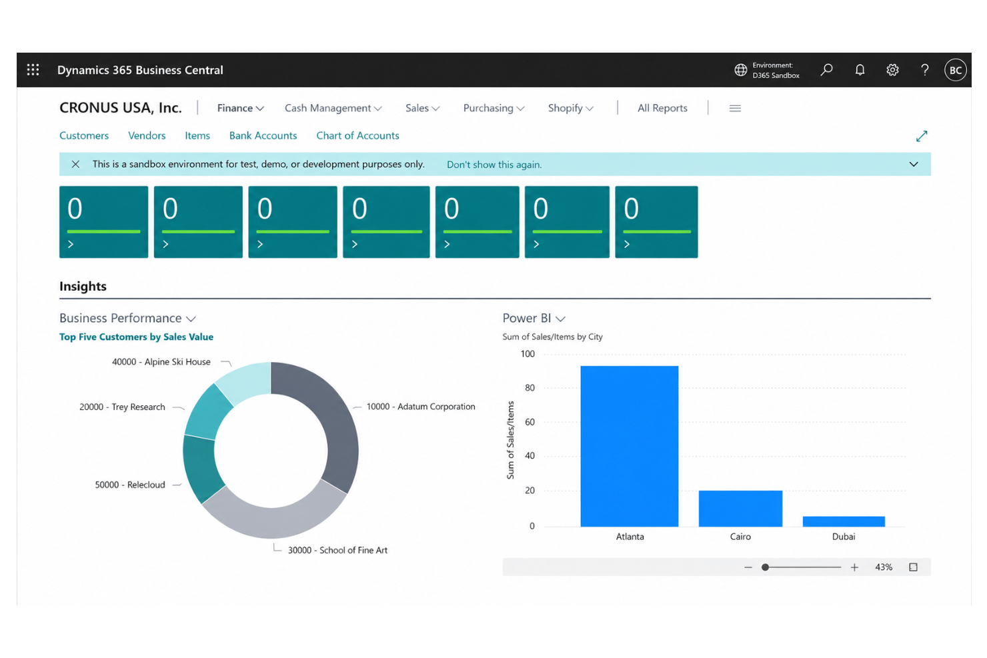Click the Insights heading
The height and width of the screenshot is (658, 987).
click(x=83, y=286)
